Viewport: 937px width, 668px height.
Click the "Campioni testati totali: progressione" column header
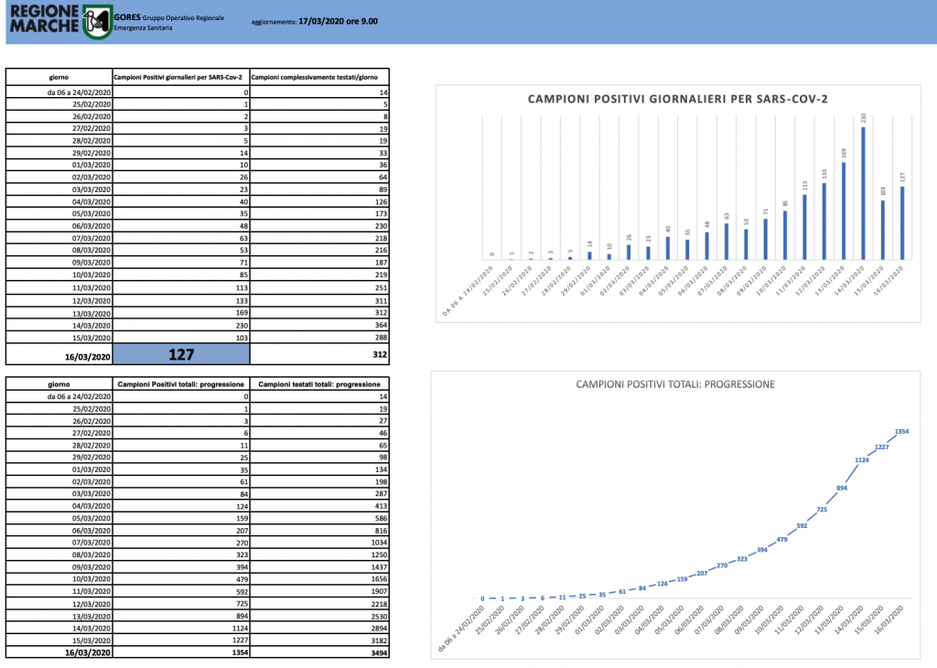coord(319,384)
